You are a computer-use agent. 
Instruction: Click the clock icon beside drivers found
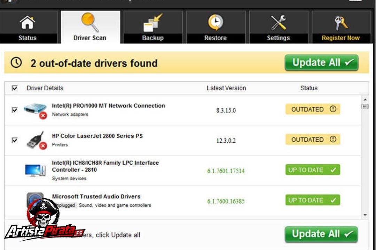coord(16,63)
